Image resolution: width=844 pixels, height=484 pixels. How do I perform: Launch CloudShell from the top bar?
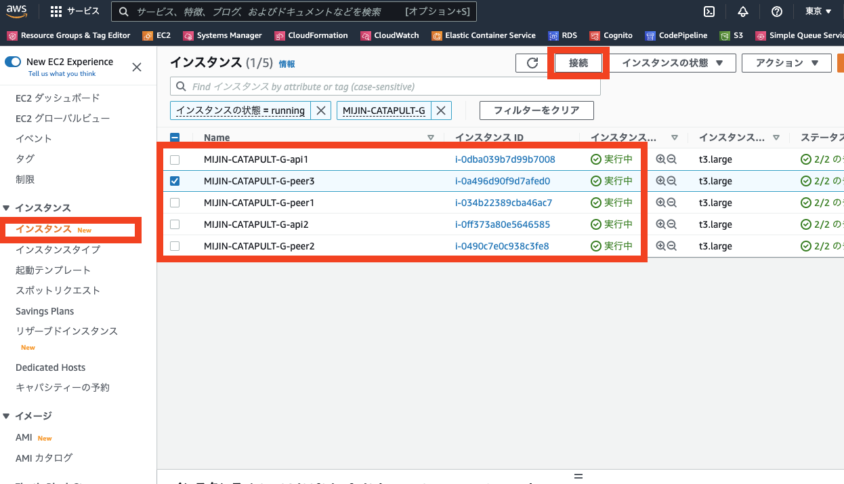coord(709,12)
